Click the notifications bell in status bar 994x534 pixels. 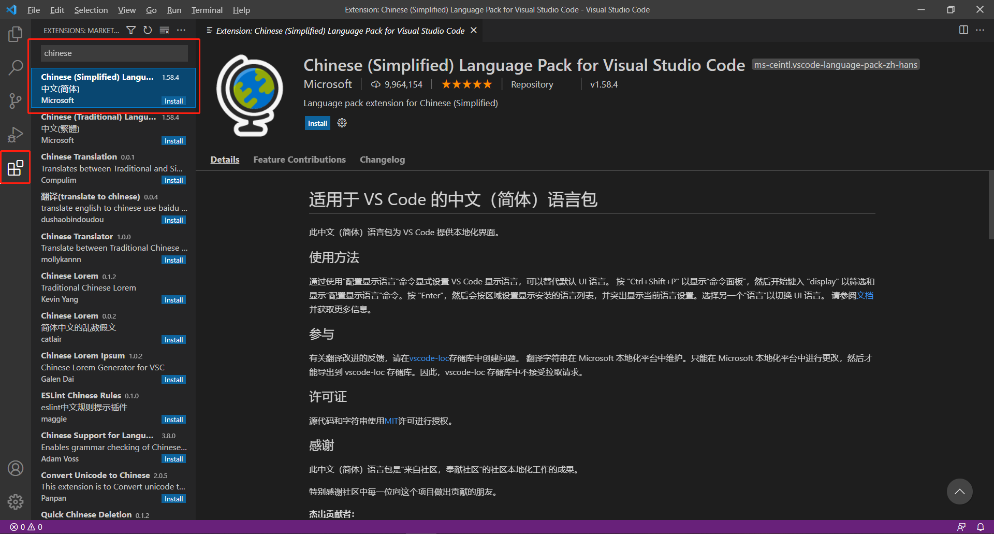tap(981, 526)
